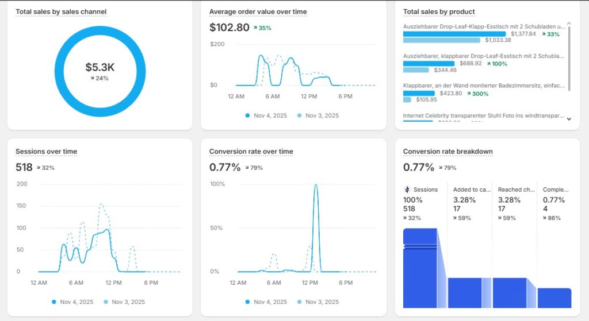The image size is (589, 321).
Task: Click the Nov 3, 2025 legend dot under Average order value
Action: pos(299,115)
